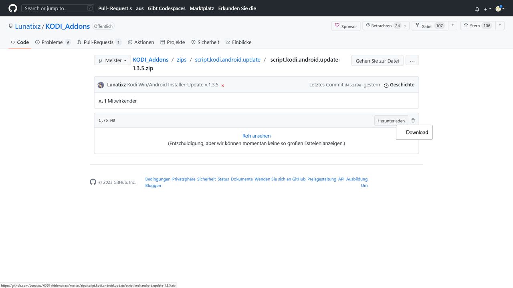
Task: Open the Lunatixz commit author name
Action: (117, 85)
